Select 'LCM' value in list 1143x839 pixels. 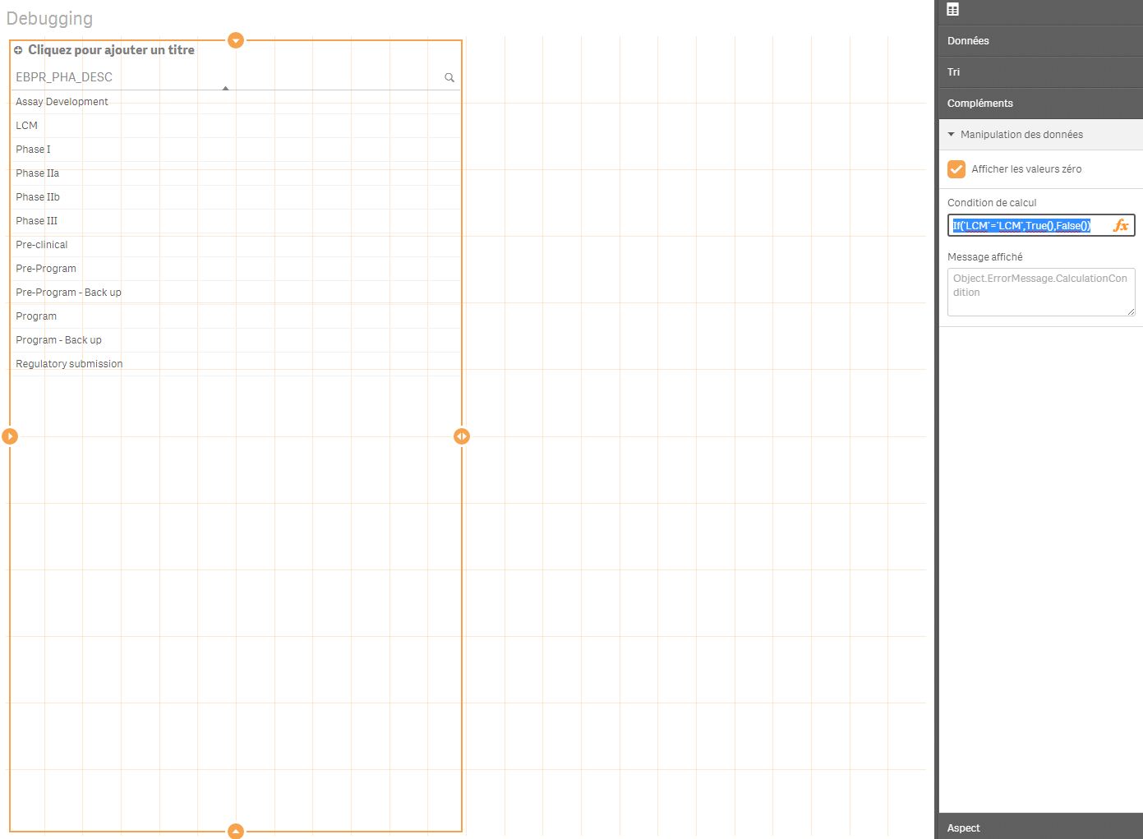click(x=236, y=126)
